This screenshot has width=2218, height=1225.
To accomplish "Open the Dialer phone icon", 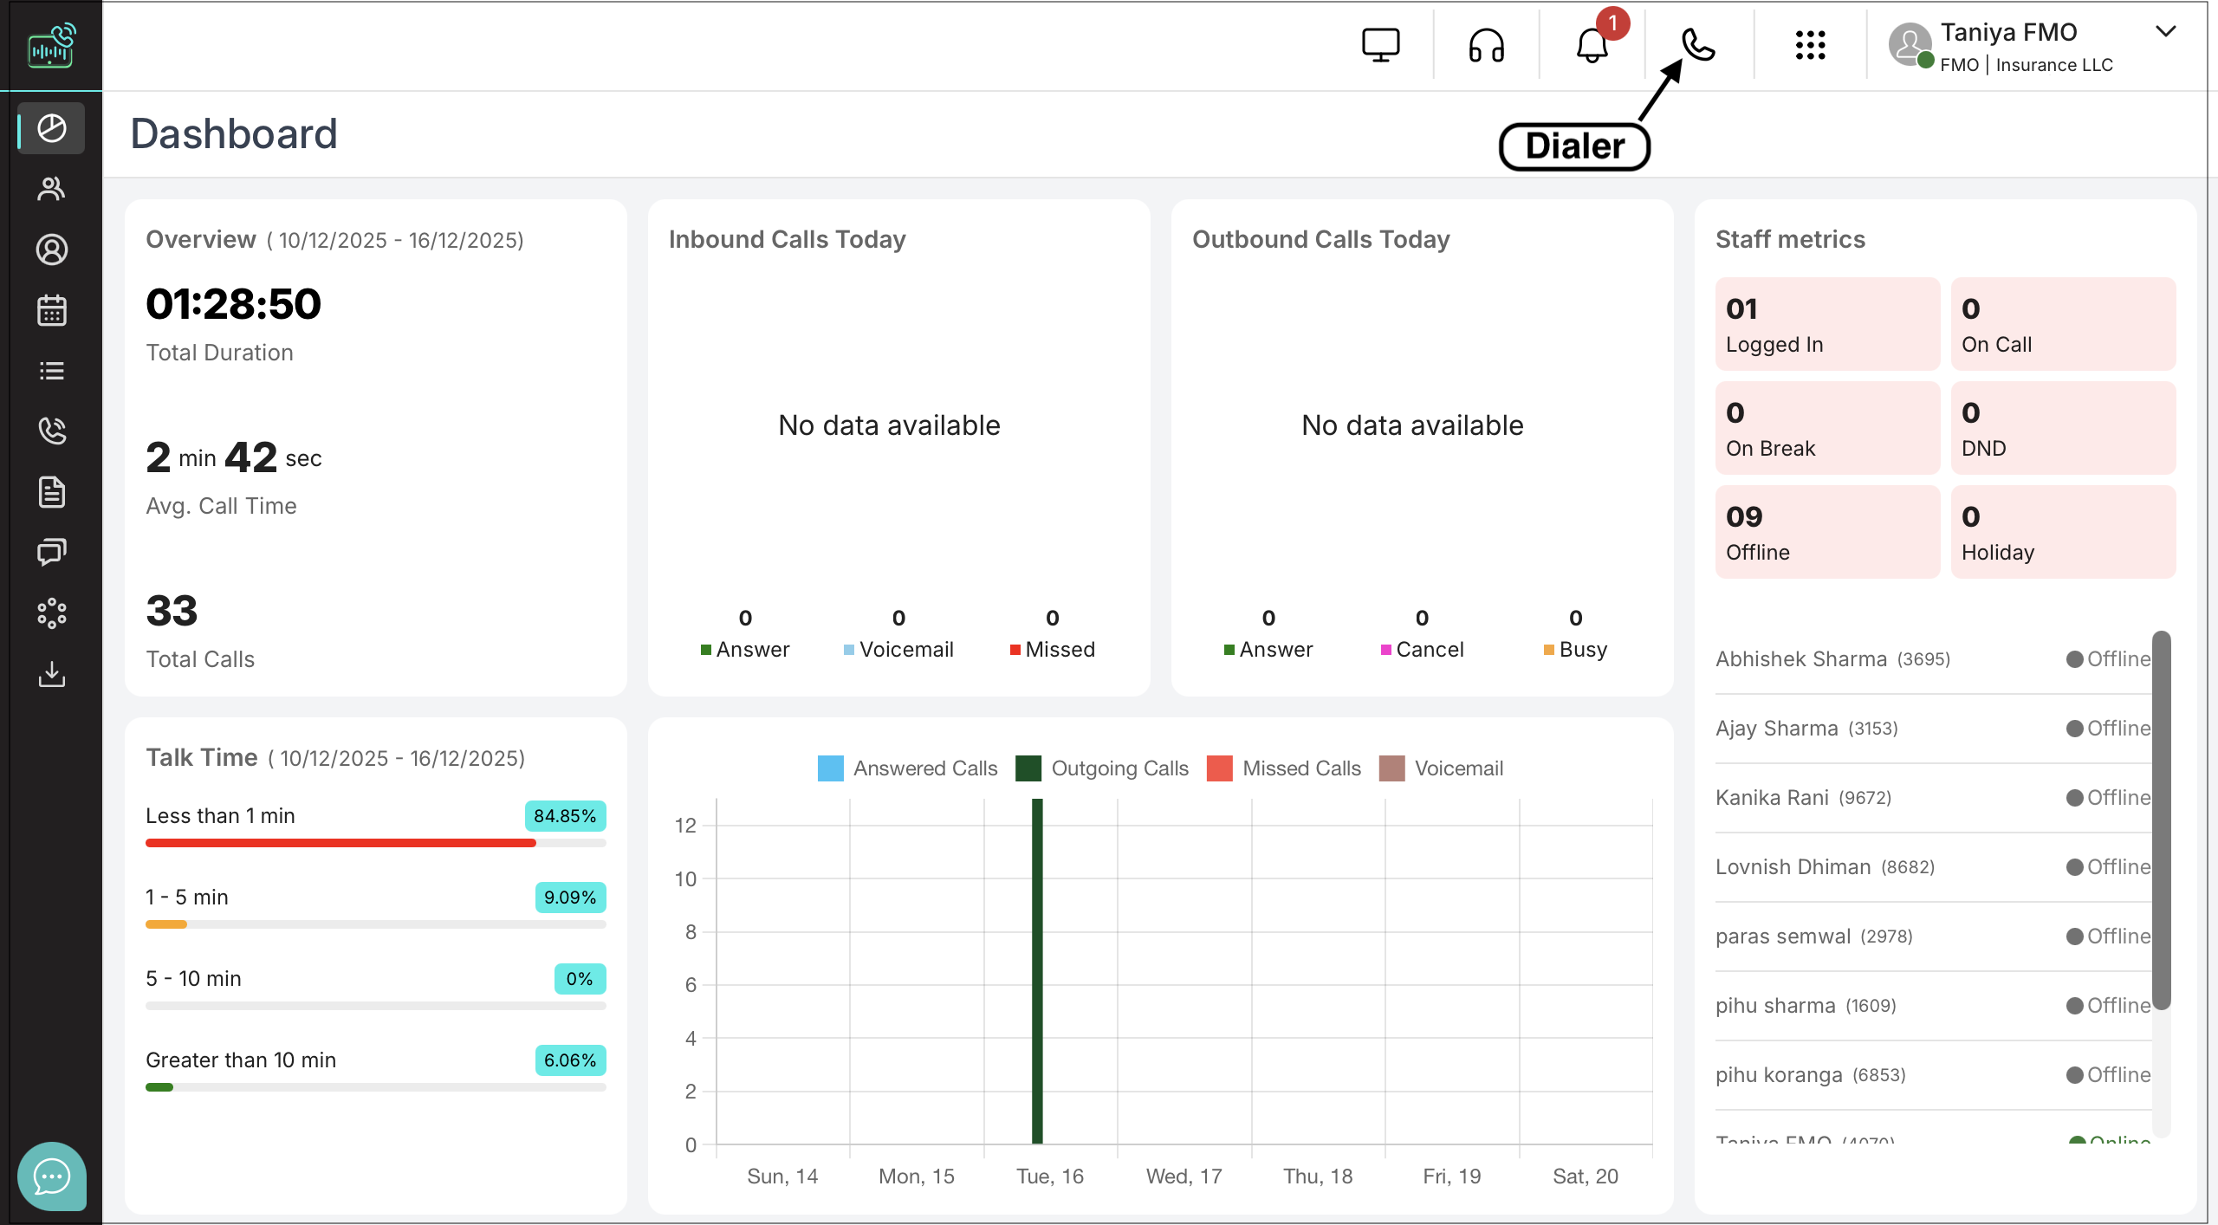I will click(1697, 45).
